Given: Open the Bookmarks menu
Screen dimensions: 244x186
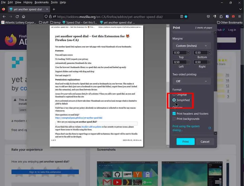Looking at the screenshot, I should pos(41,2).
